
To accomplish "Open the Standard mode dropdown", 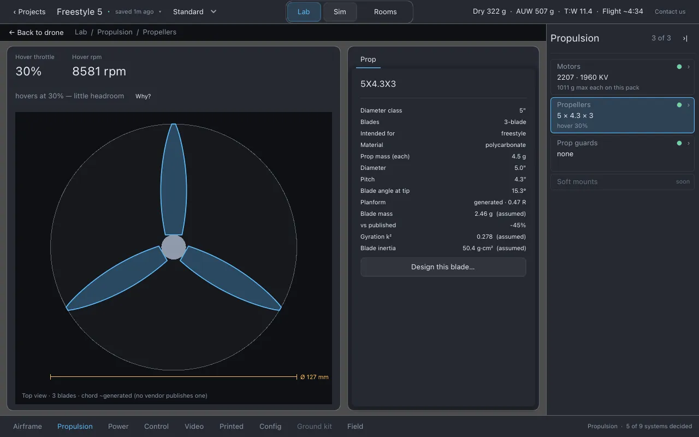I will click(x=194, y=11).
